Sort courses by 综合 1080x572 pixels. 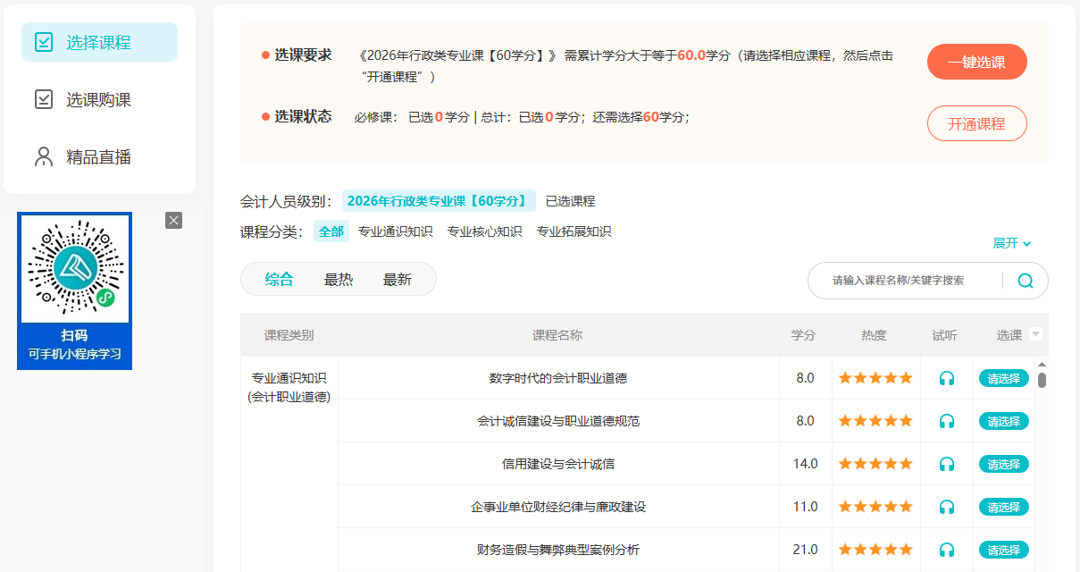point(279,279)
